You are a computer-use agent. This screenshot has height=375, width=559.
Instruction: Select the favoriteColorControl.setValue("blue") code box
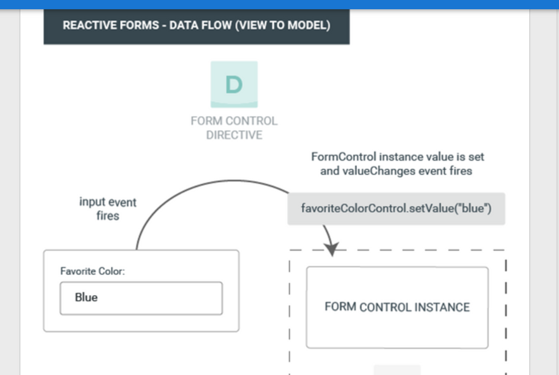pos(396,209)
